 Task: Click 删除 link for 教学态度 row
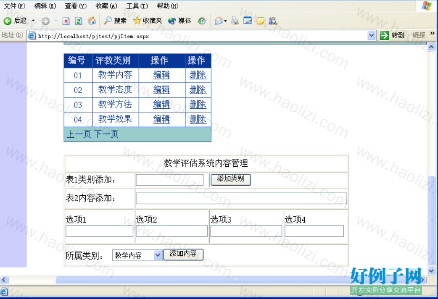pos(198,89)
